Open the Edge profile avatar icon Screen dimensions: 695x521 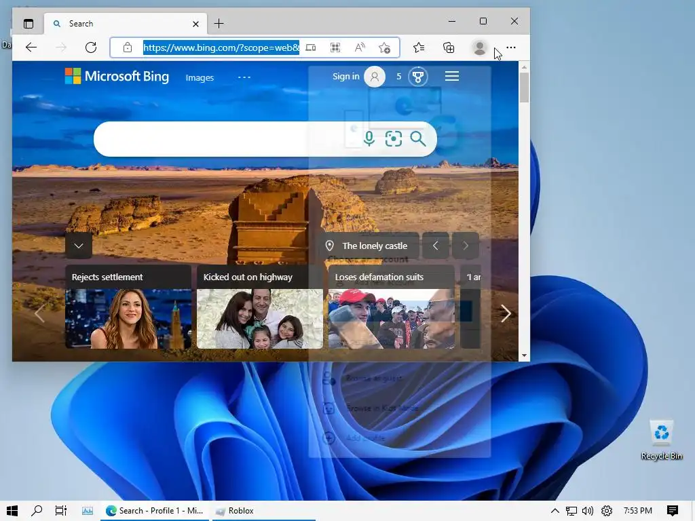(x=480, y=47)
